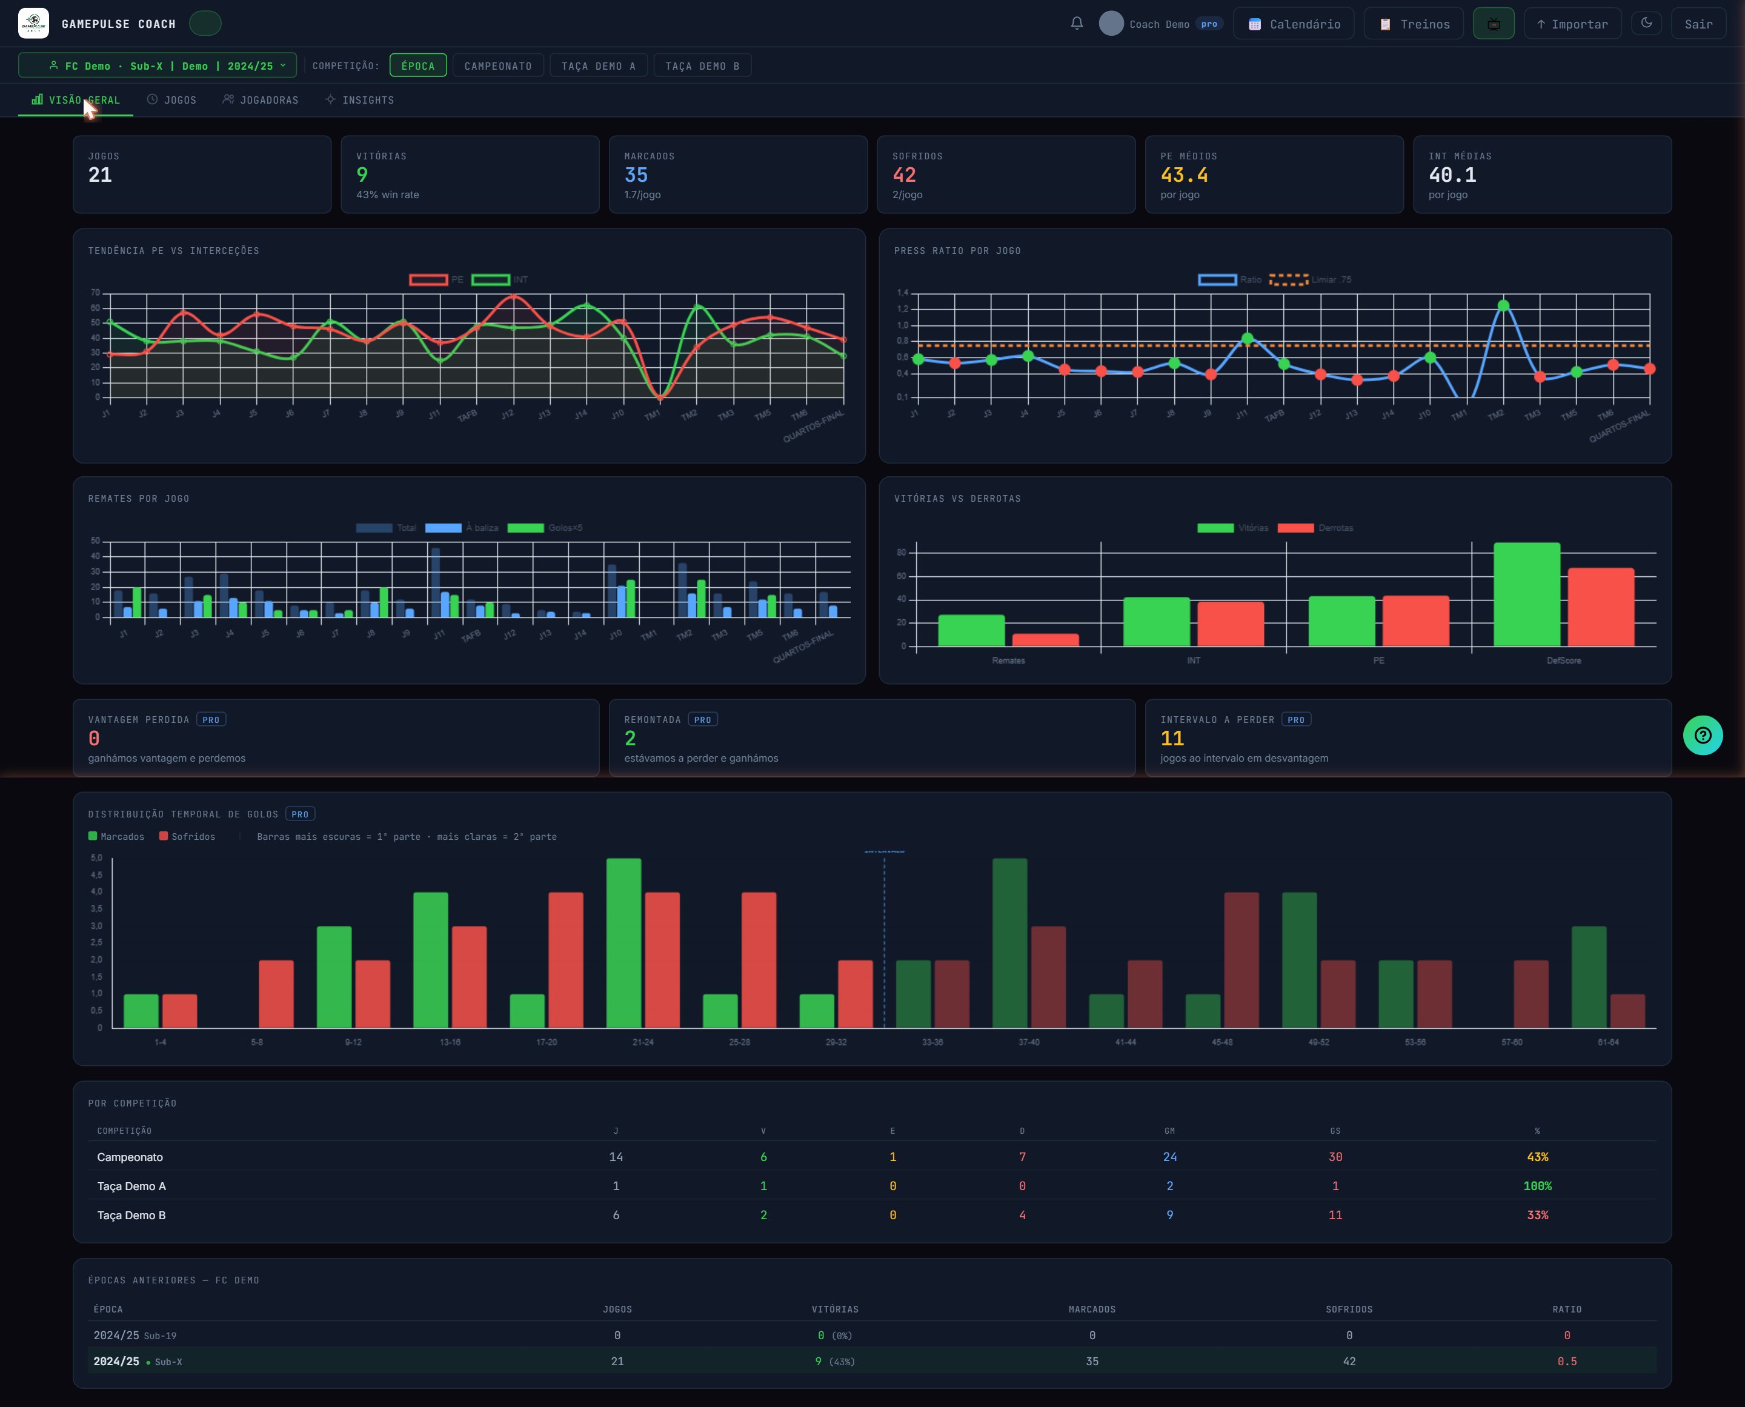Viewport: 1745px width, 1407px height.
Task: Click the green pill beside GamePulse Coach
Action: click(205, 24)
